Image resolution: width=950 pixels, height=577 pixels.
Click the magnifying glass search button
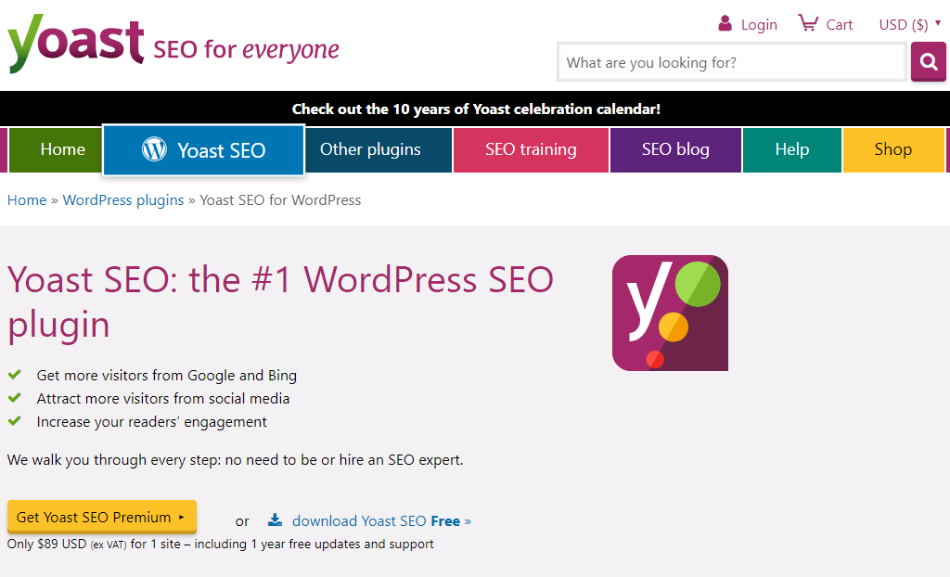(928, 61)
